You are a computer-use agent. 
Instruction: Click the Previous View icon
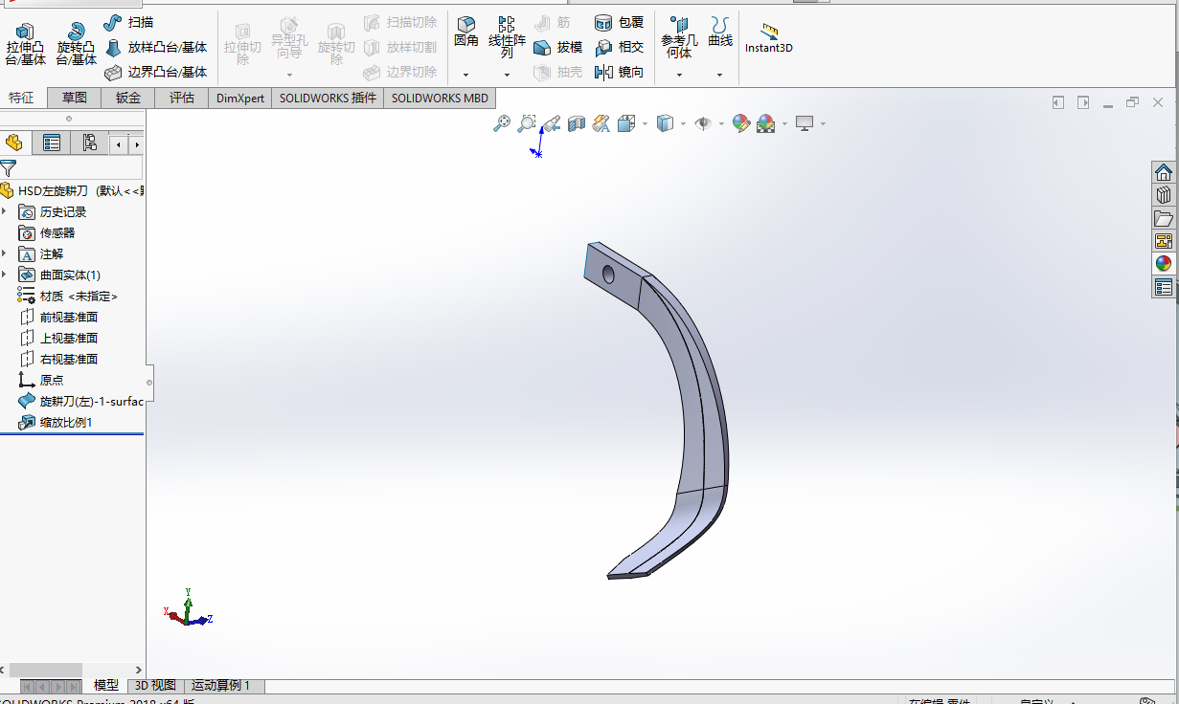[551, 123]
